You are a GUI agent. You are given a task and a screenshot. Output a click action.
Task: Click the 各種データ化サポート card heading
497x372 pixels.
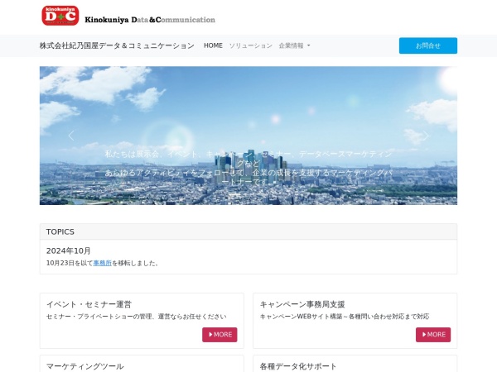tap(298, 366)
